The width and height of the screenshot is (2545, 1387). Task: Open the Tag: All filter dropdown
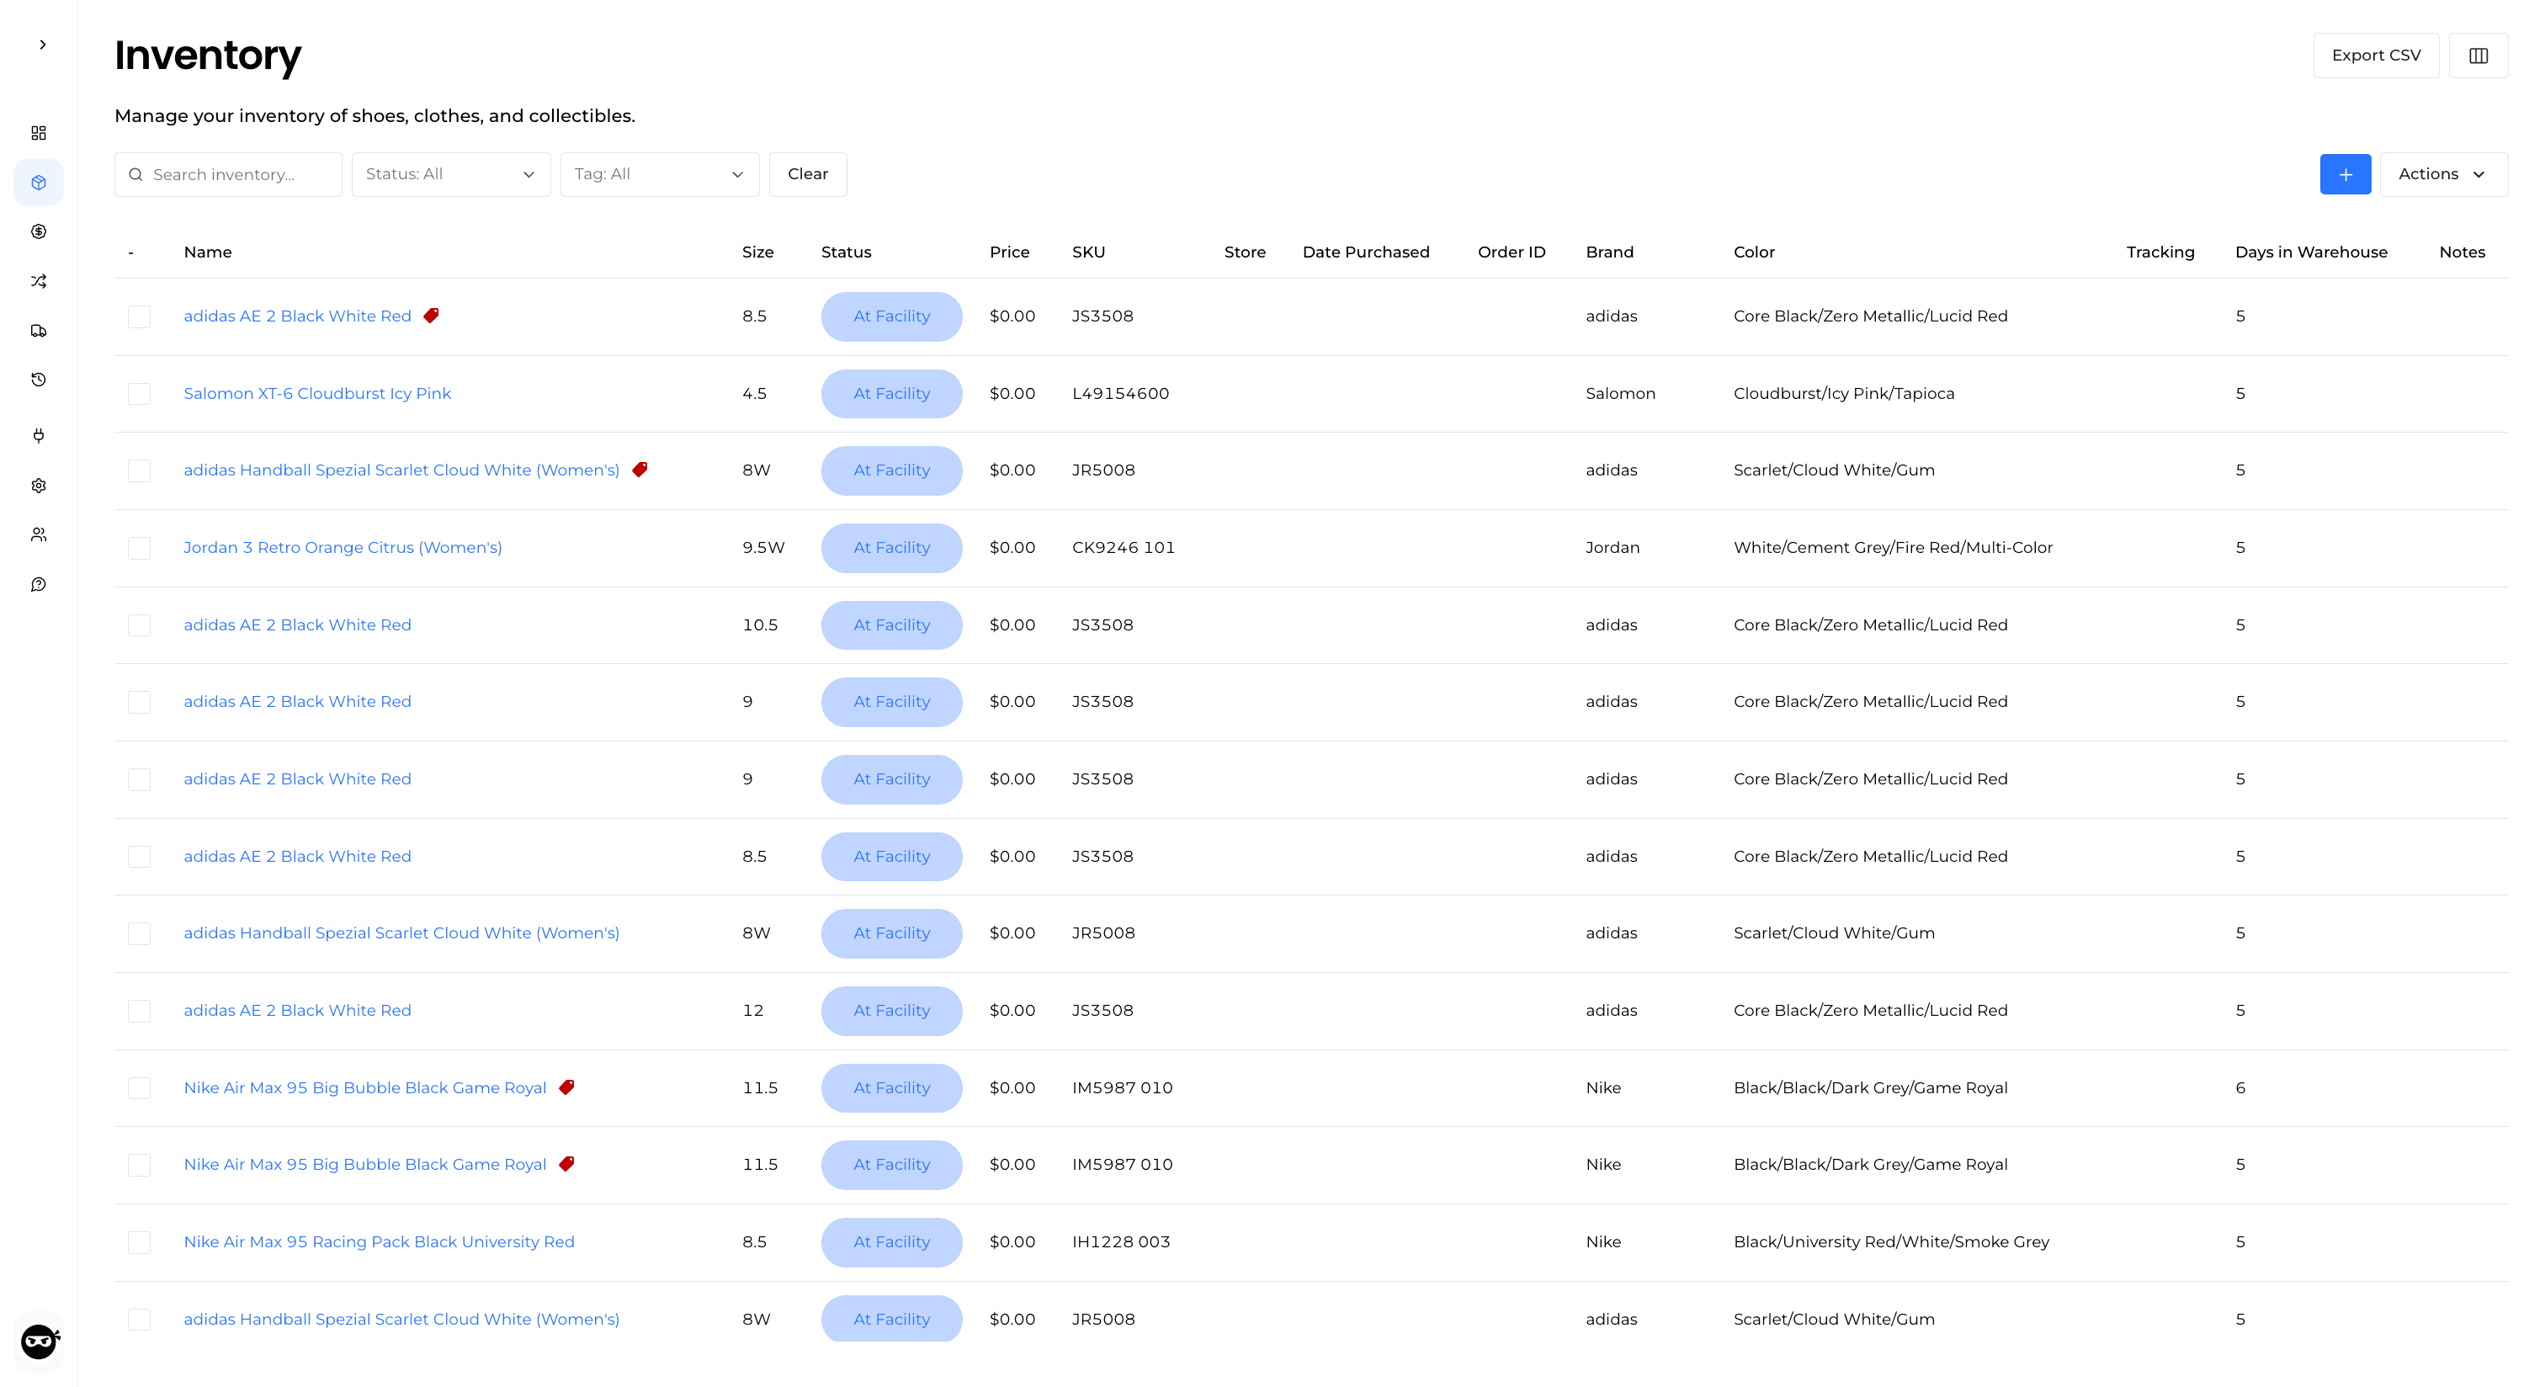coord(659,174)
